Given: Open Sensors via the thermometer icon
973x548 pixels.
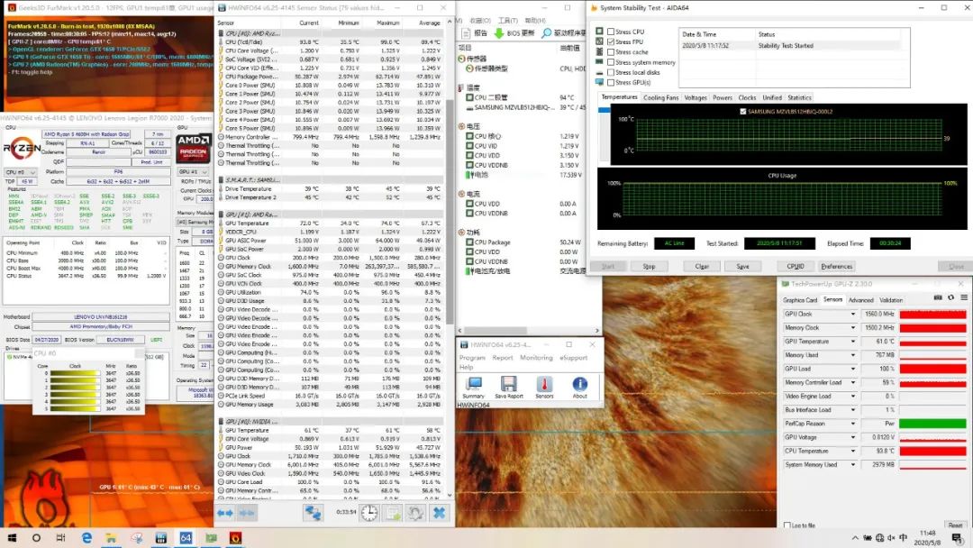Looking at the screenshot, I should [x=544, y=384].
